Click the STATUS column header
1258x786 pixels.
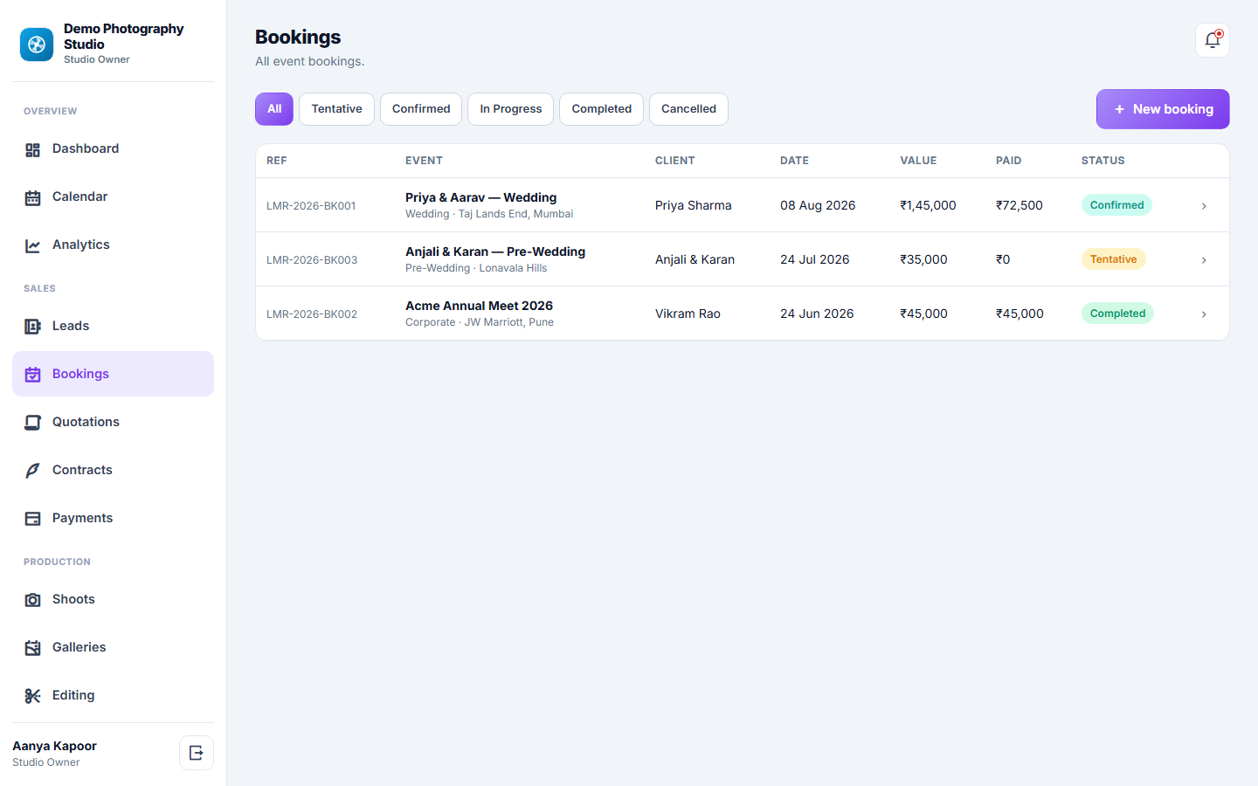point(1102,161)
